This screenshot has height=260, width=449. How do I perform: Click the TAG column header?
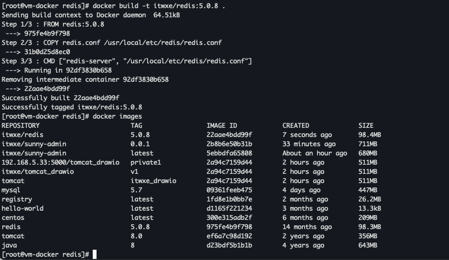137,126
